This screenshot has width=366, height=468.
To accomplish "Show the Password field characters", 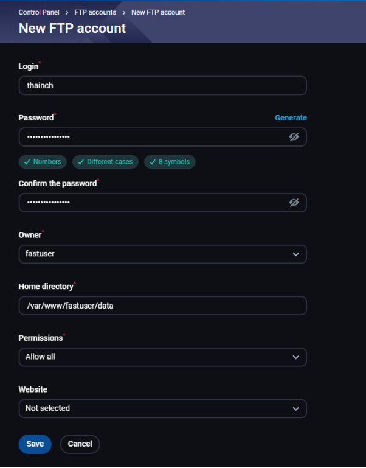I will coord(294,137).
